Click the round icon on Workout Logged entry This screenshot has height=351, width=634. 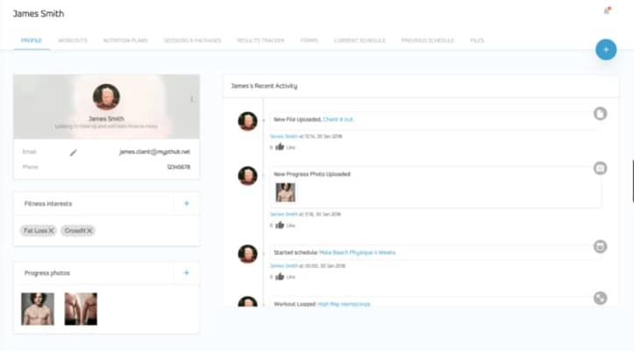point(600,298)
